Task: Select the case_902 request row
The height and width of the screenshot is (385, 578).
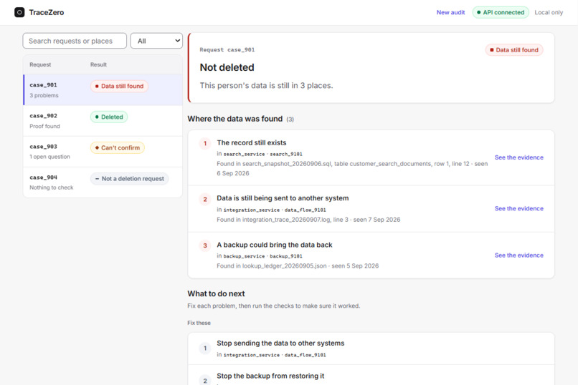Action: (x=103, y=121)
